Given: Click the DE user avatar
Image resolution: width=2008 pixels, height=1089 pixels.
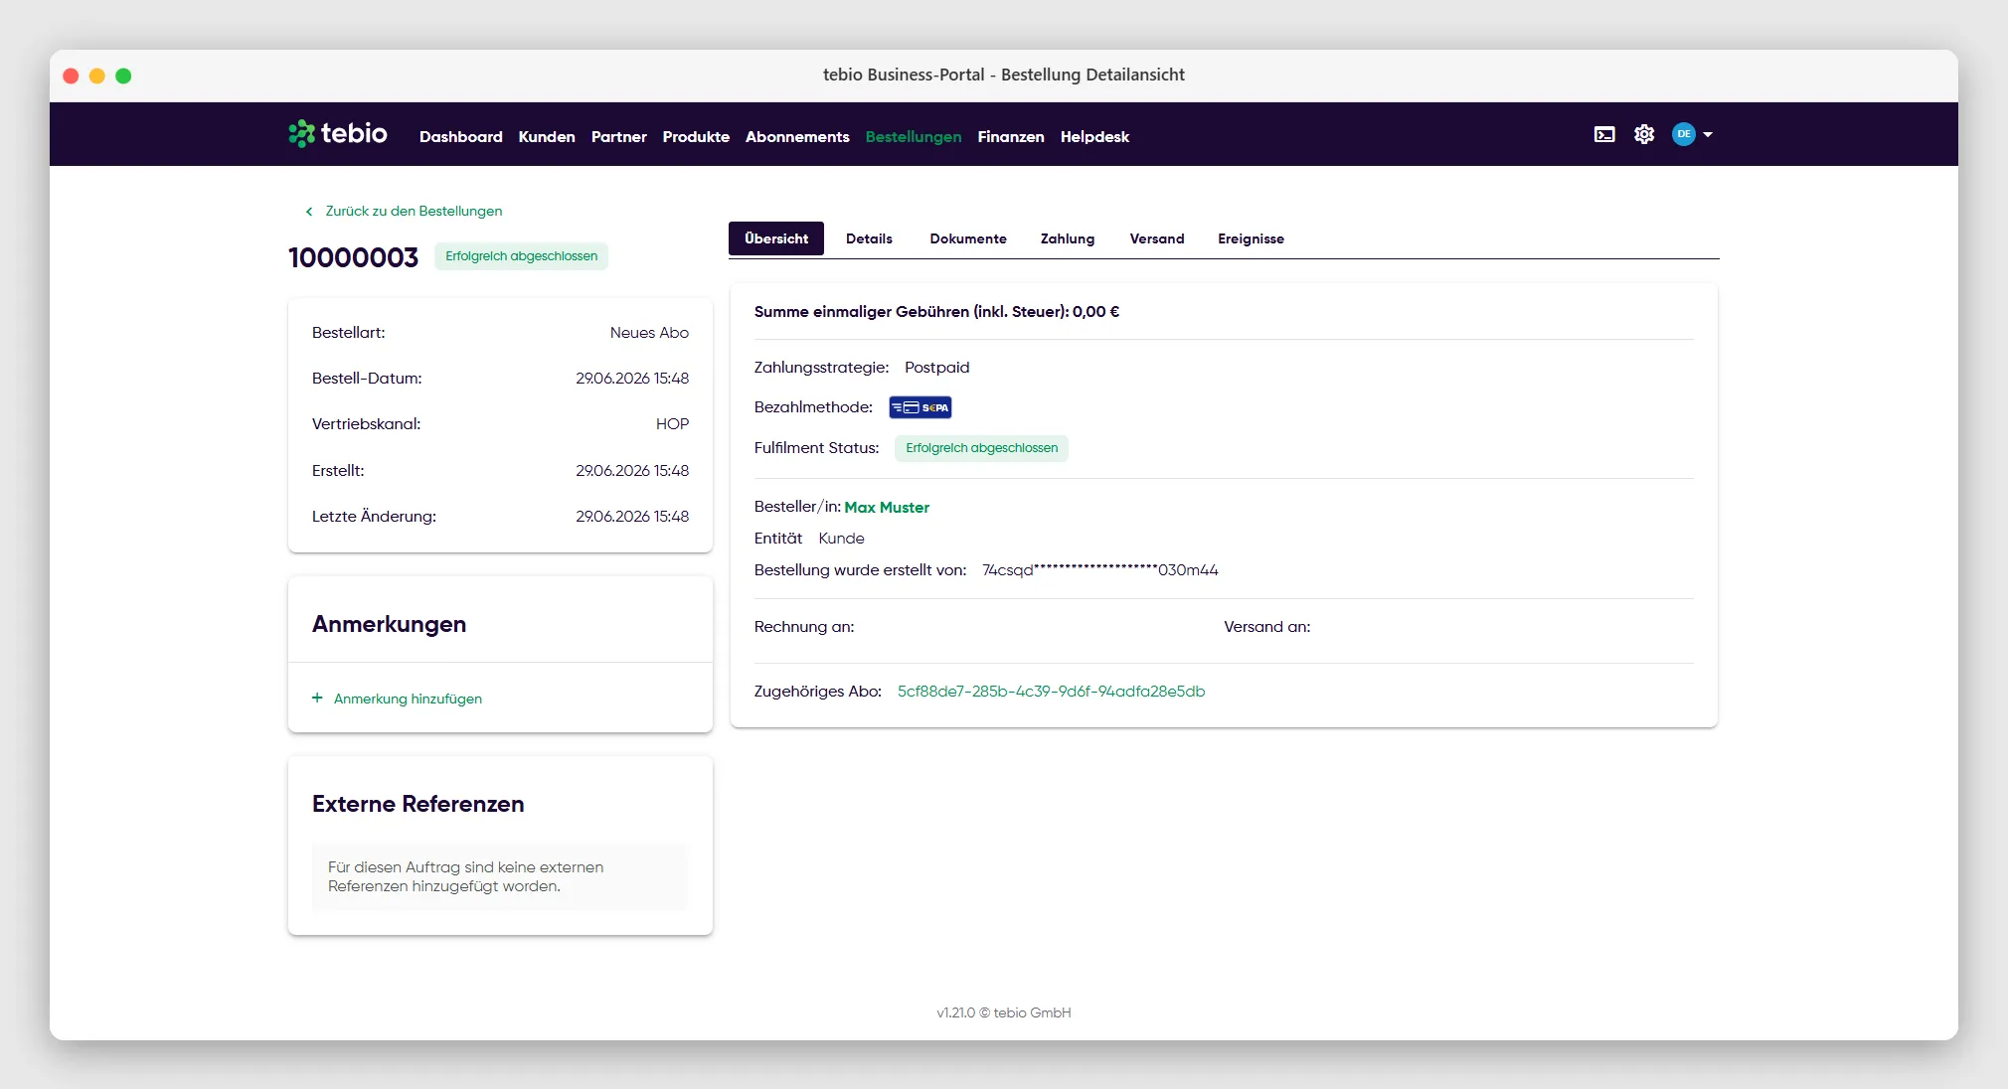Looking at the screenshot, I should click(1683, 134).
